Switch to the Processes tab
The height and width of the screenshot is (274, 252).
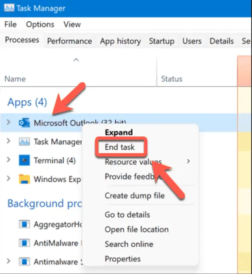[22, 40]
